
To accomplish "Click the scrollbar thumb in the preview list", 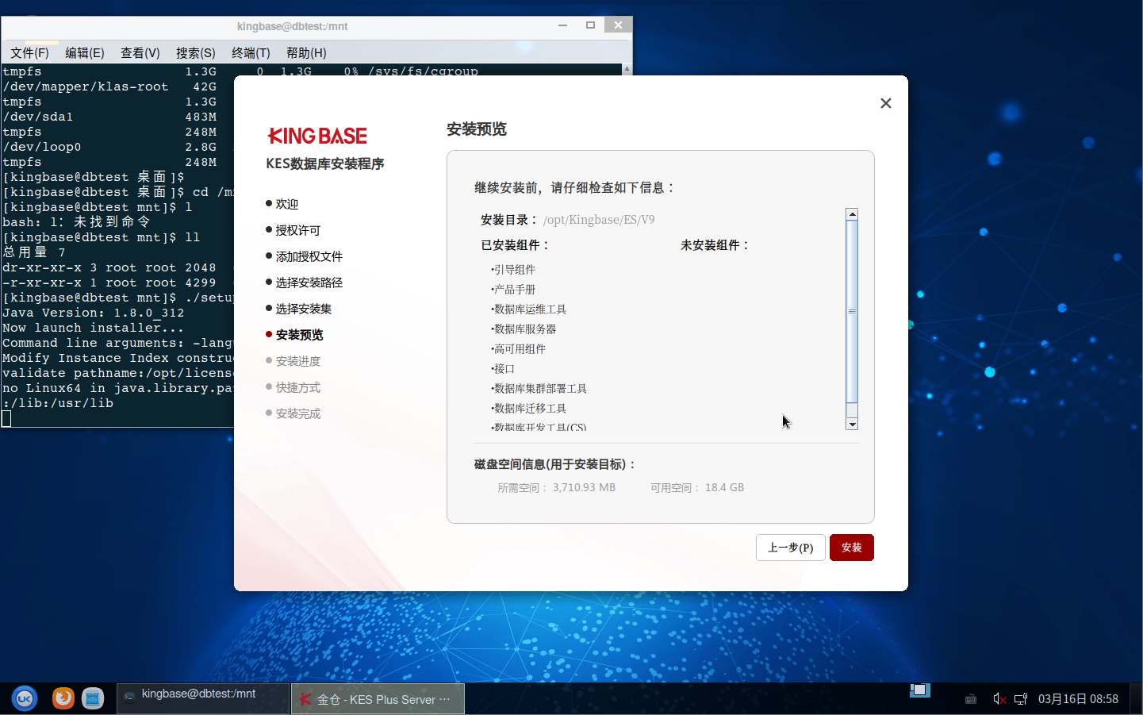I will click(x=852, y=311).
